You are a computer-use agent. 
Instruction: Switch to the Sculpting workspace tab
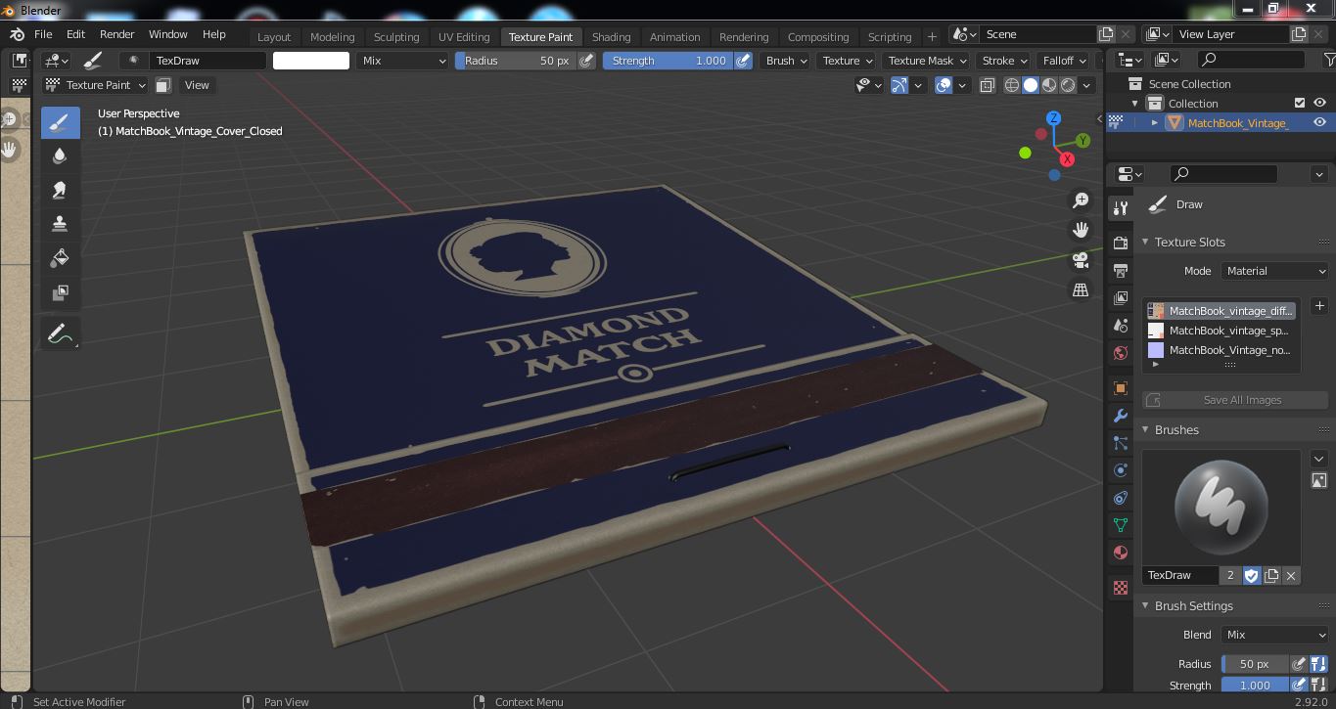coord(396,37)
